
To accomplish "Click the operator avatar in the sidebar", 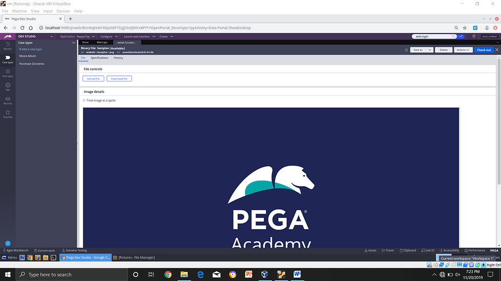I will 8,243.
